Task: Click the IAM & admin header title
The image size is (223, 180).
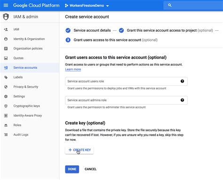Action: point(26,16)
